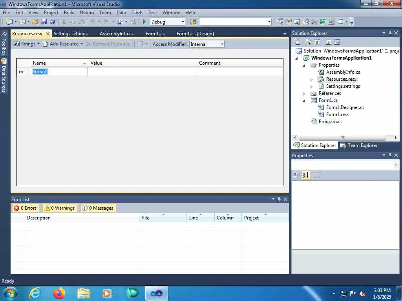
Task: Click the Add Resource button
Action: click(61, 44)
